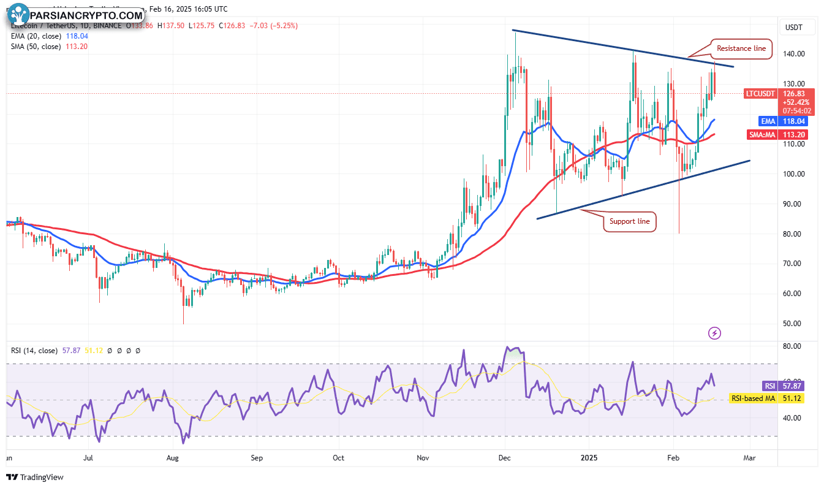Click the 140.00 price axis label
This screenshot has height=488, width=824.
[795, 54]
